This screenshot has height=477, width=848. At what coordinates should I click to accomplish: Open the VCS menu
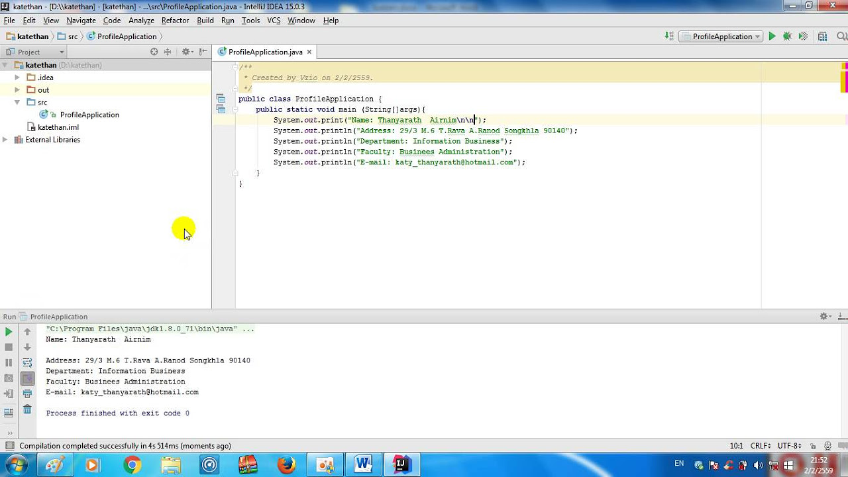[x=274, y=21]
